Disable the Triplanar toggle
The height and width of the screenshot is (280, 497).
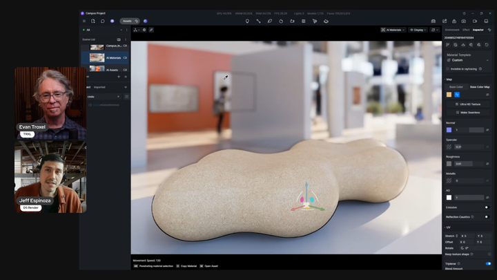[488, 263]
